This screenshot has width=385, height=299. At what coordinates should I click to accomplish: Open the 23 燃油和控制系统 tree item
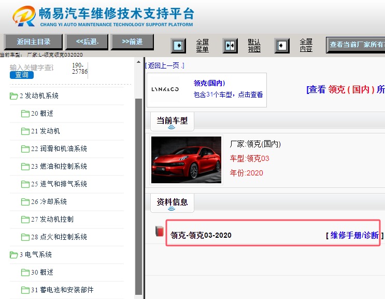59,167
